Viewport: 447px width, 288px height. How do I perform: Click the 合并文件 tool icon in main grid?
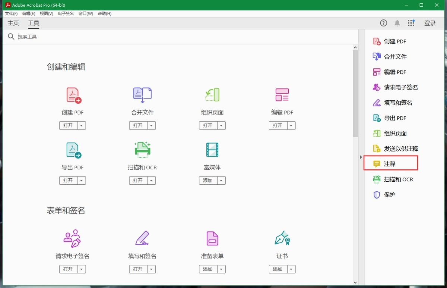142,96
